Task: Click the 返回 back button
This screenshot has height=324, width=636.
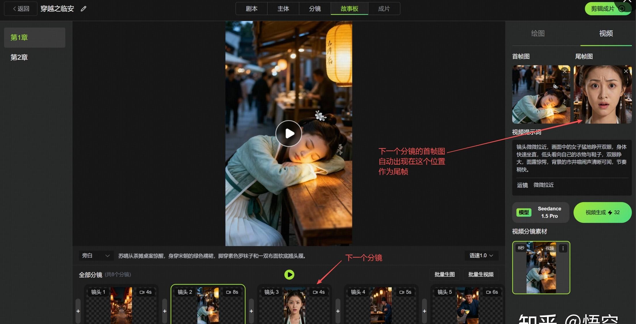Action: pyautogui.click(x=21, y=9)
